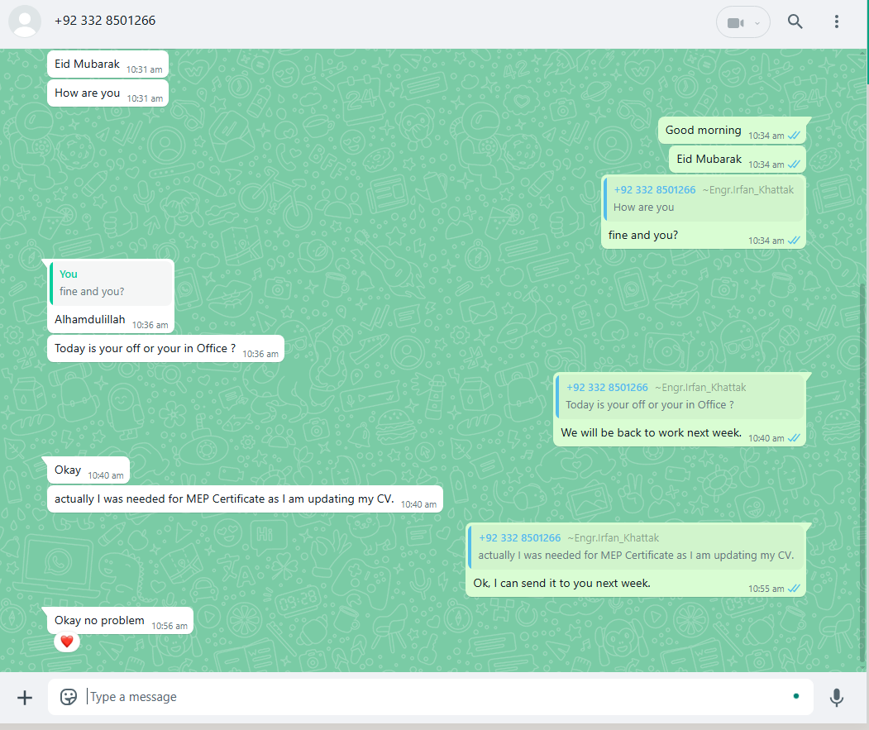Jump to quoted 'fine and you?' from You

[111, 283]
